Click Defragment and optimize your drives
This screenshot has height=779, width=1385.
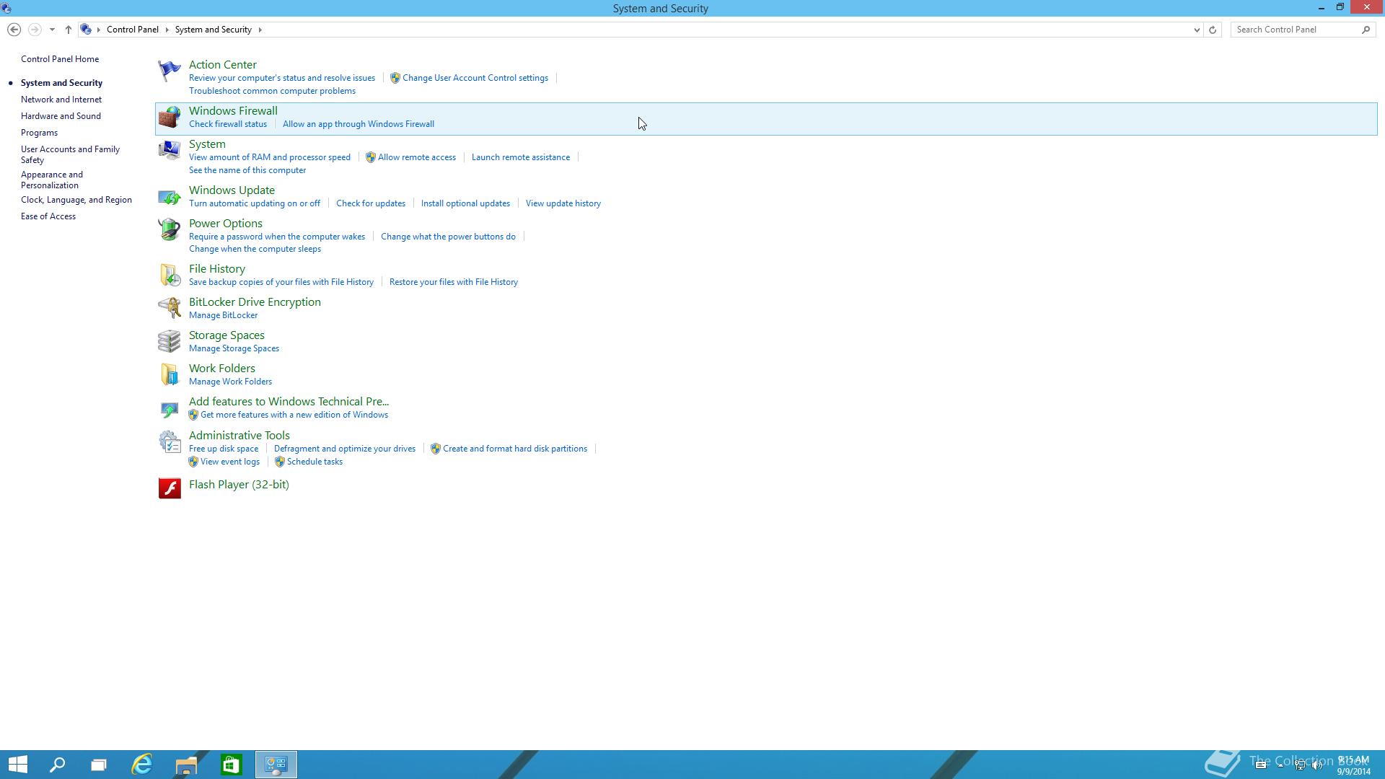point(345,449)
